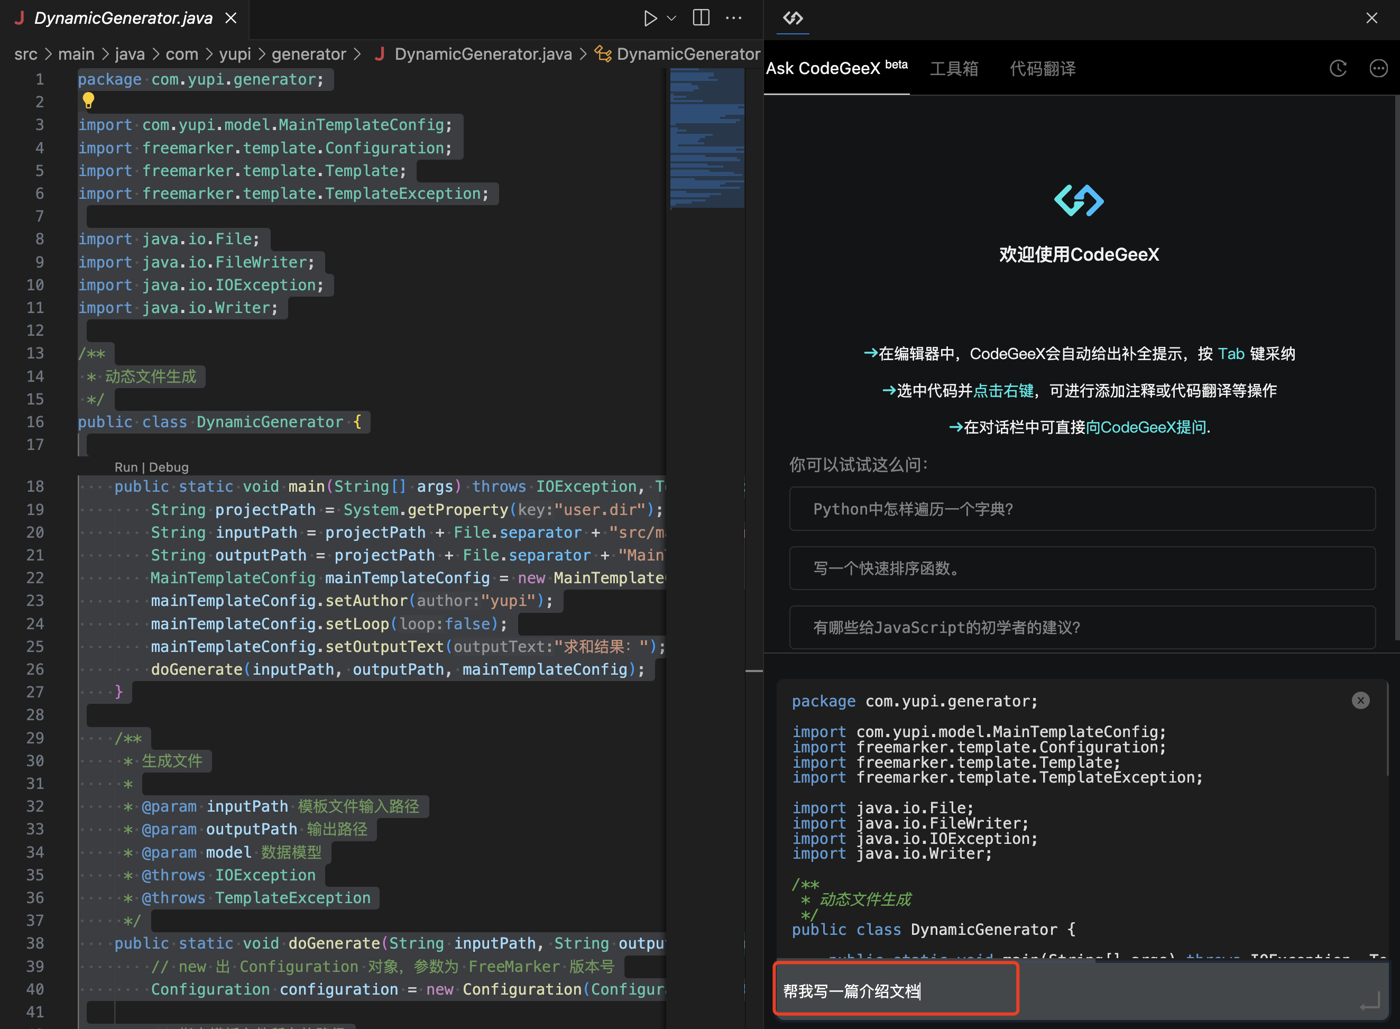1400x1029 pixels.
Task: Close the DynamicGenerator.java tab
Action: pyautogui.click(x=231, y=18)
